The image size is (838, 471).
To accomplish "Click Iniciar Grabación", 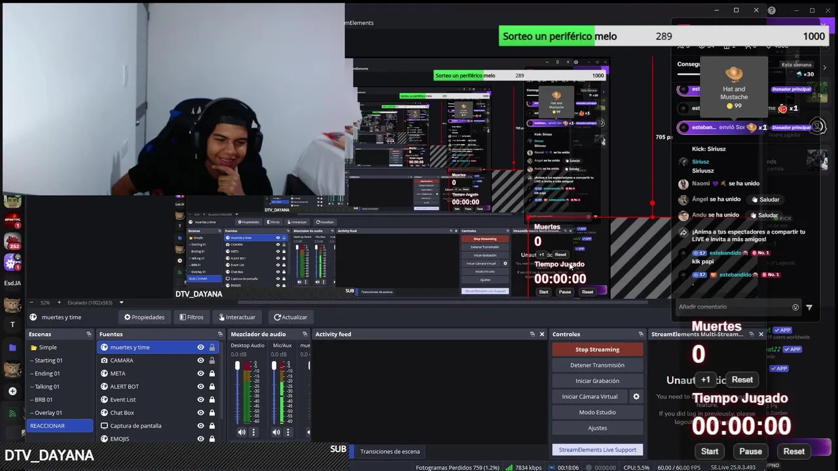I will (x=597, y=381).
